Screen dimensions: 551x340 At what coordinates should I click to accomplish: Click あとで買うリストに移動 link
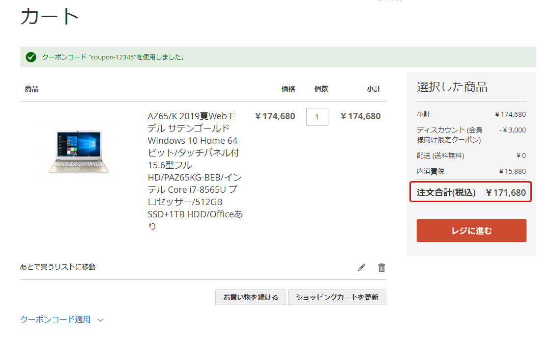click(58, 267)
